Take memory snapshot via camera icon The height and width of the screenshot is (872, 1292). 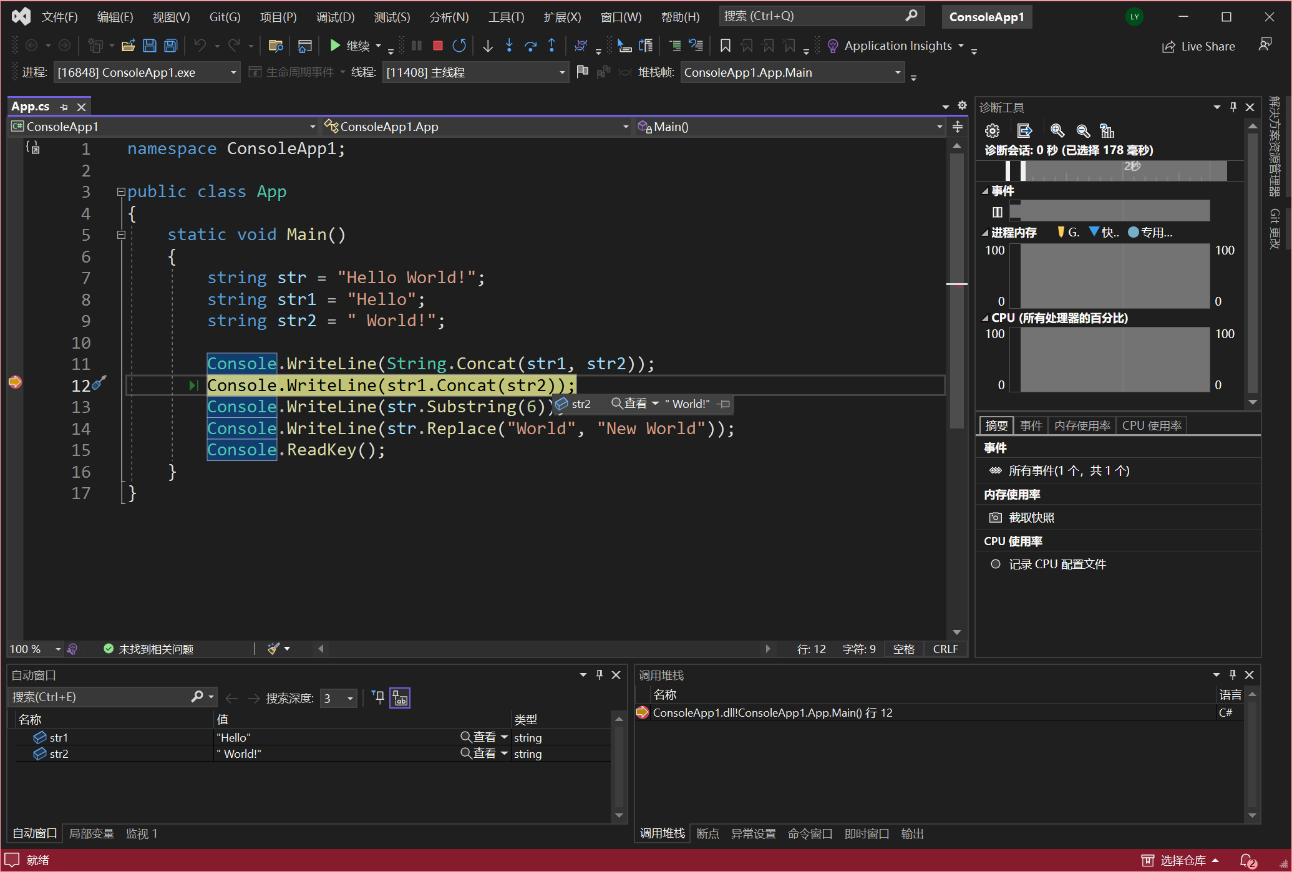click(x=996, y=518)
